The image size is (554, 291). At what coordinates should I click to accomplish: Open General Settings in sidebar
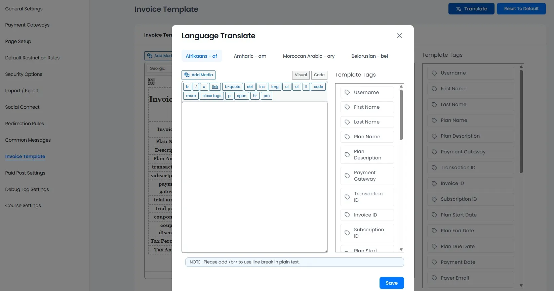[x=24, y=9]
